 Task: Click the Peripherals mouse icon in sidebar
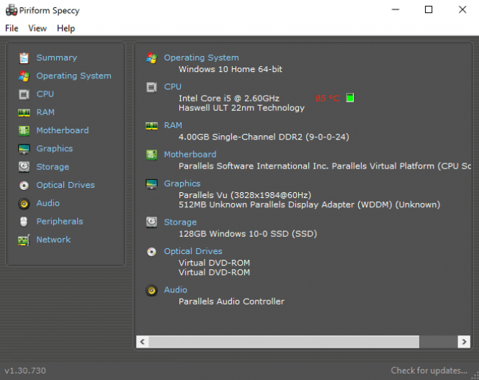click(x=24, y=222)
